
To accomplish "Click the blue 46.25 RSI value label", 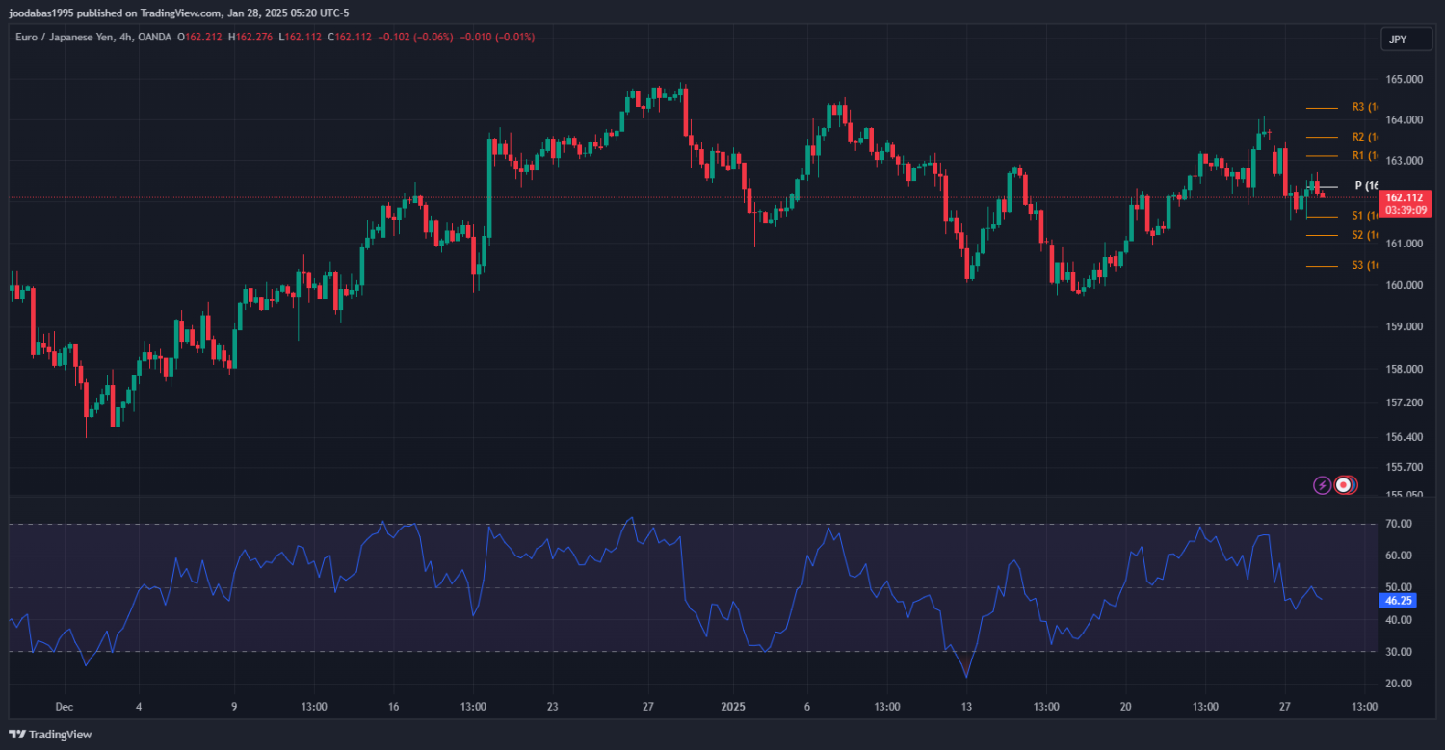I will 1397,600.
